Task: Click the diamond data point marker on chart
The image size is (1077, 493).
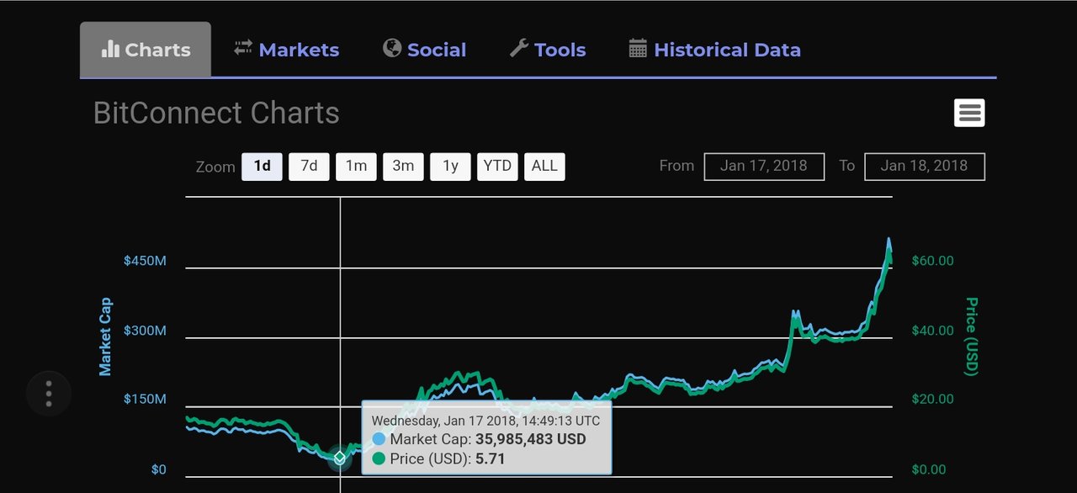Action: 340,458
